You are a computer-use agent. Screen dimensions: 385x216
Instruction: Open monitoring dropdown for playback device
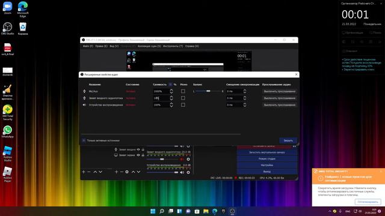pyautogui.click(x=279, y=105)
